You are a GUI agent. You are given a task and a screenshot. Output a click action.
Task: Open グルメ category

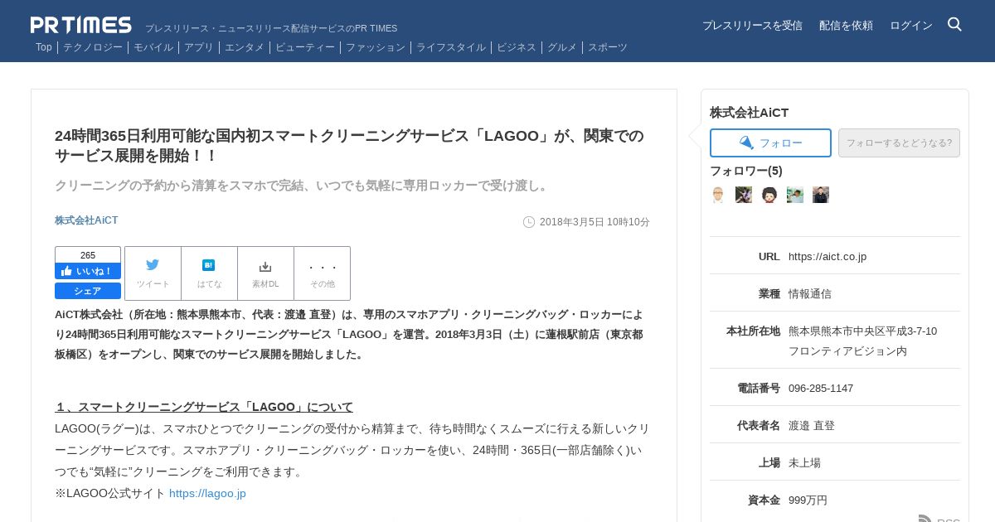562,47
